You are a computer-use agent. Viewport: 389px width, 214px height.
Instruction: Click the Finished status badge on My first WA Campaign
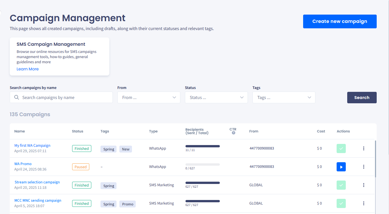[82, 148]
